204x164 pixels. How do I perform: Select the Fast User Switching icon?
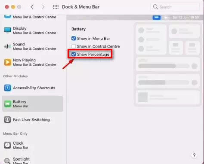[7, 120]
